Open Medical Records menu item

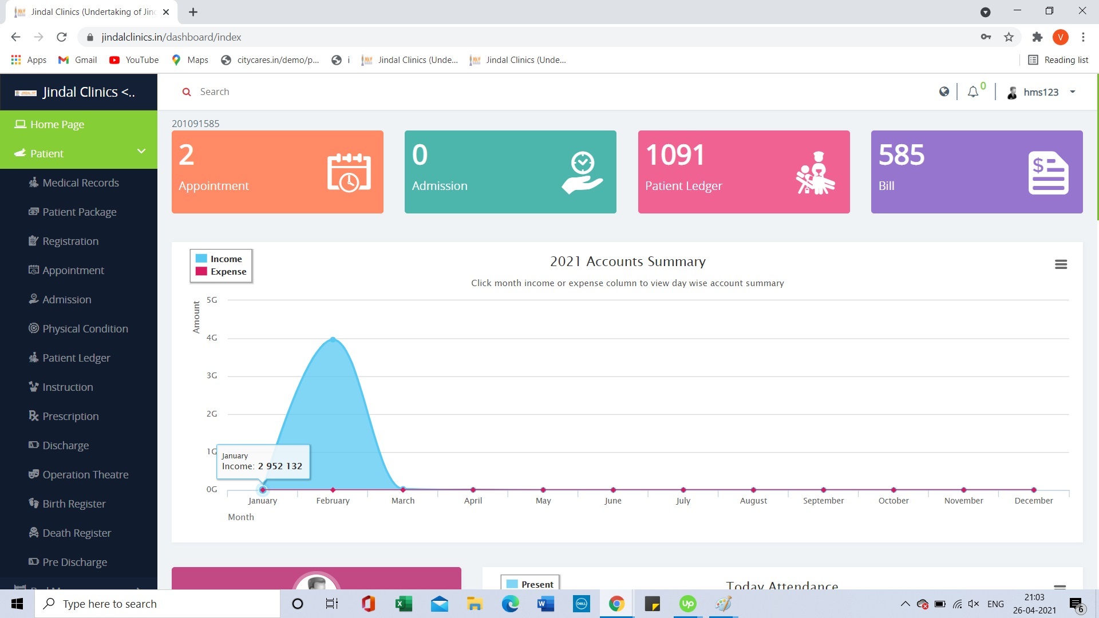point(80,183)
